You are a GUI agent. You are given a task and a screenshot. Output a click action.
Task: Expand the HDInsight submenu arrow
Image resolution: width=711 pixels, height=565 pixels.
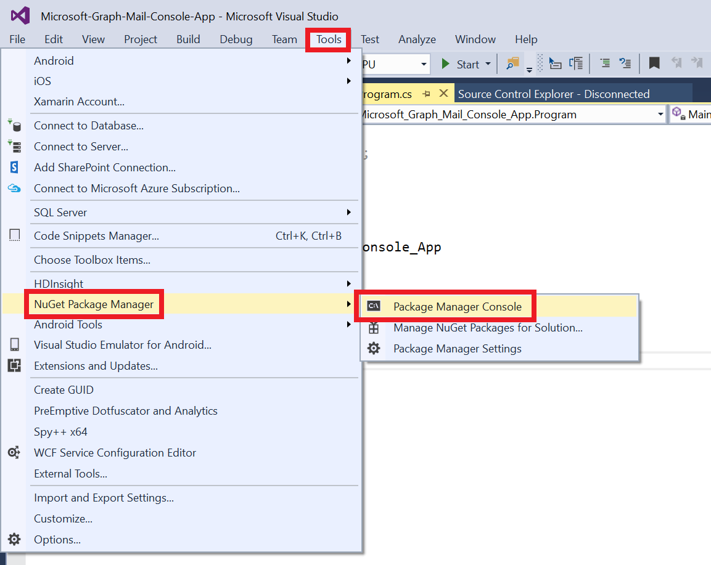[x=348, y=283]
